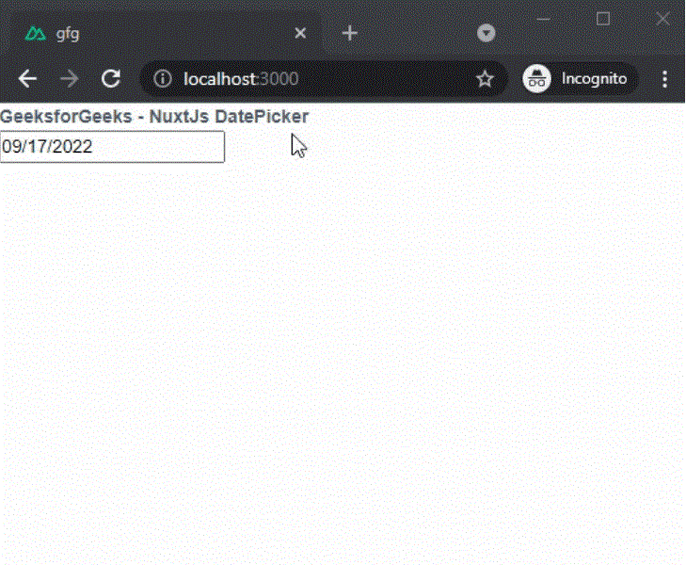Image resolution: width=686 pixels, height=565 pixels.
Task: Open the tab search dropdown arrow
Action: click(487, 33)
